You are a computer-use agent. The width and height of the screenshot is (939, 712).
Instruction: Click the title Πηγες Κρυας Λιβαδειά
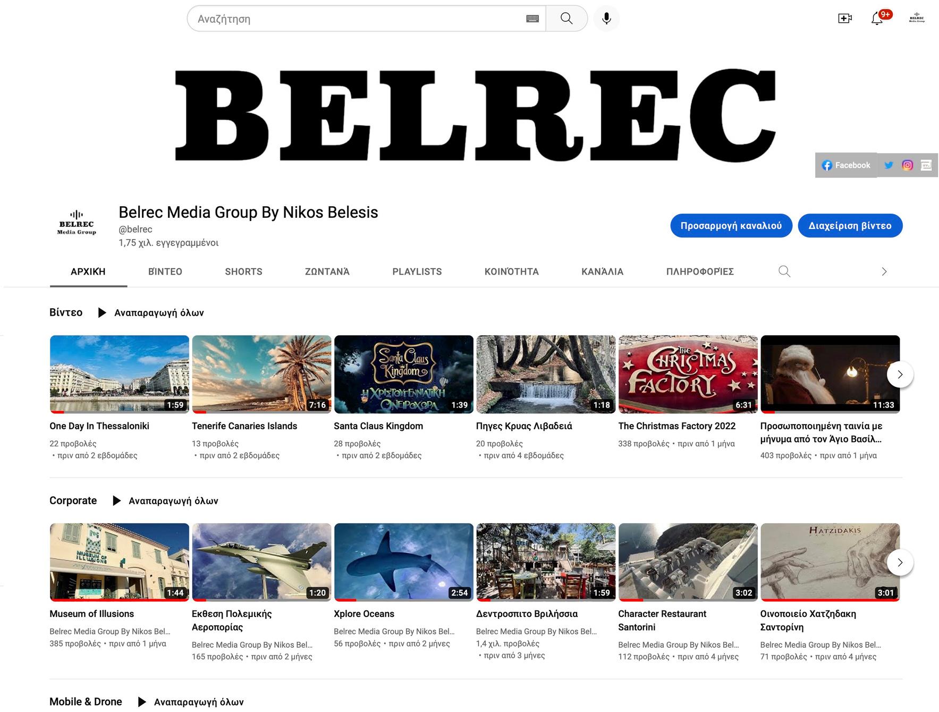(x=524, y=426)
